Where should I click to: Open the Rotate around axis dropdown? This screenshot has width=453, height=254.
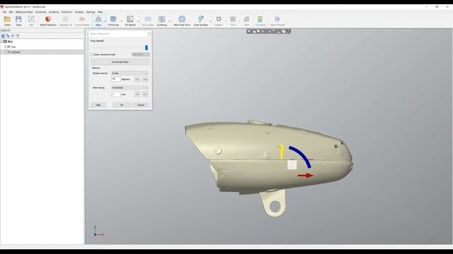coord(130,73)
